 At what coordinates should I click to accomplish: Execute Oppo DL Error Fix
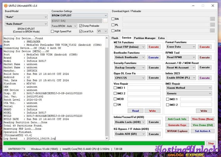coord(154,78)
